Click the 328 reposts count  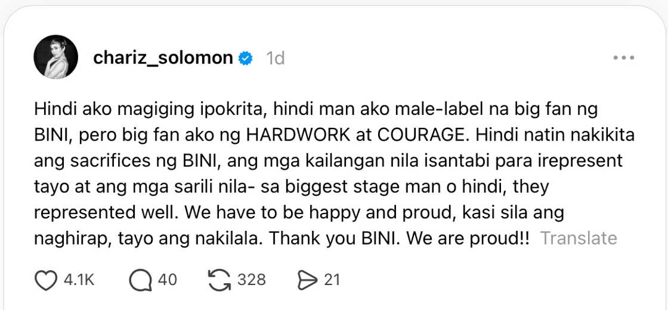coord(251,280)
